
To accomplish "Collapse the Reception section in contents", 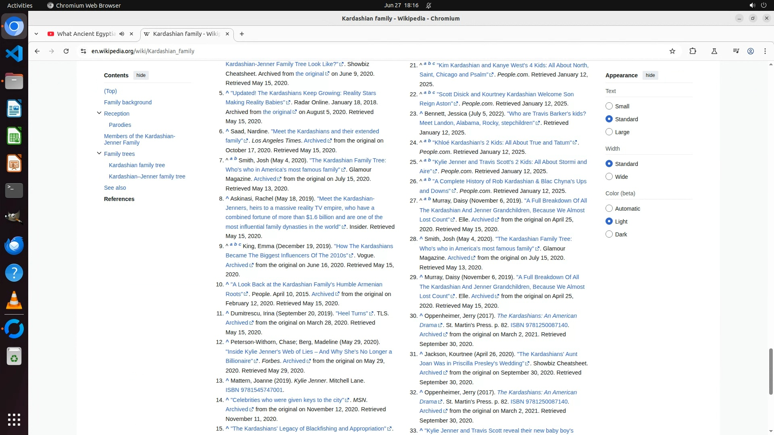I will coord(99,113).
